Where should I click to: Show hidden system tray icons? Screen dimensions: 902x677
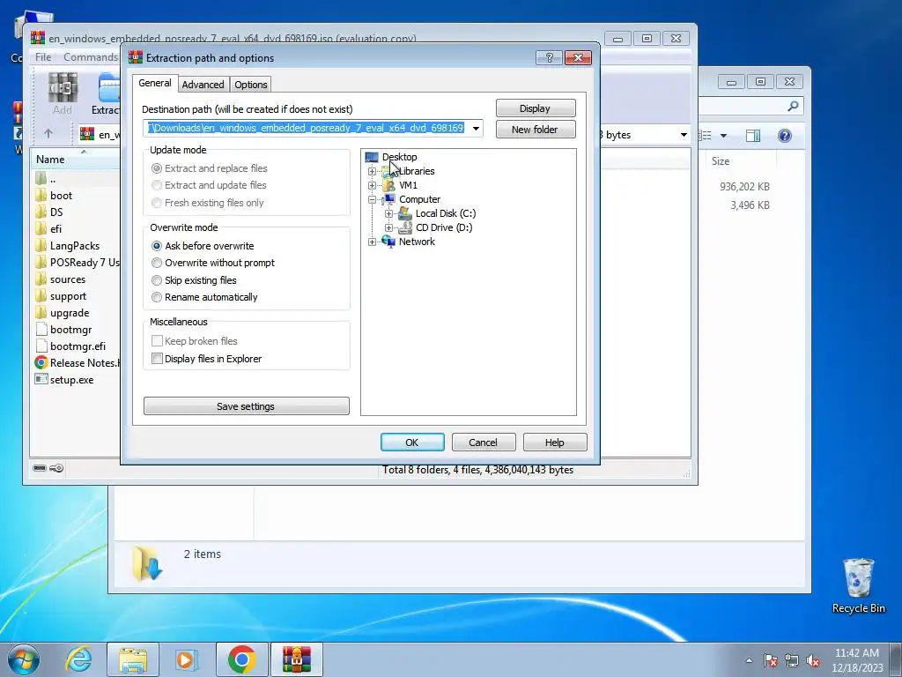point(749,660)
